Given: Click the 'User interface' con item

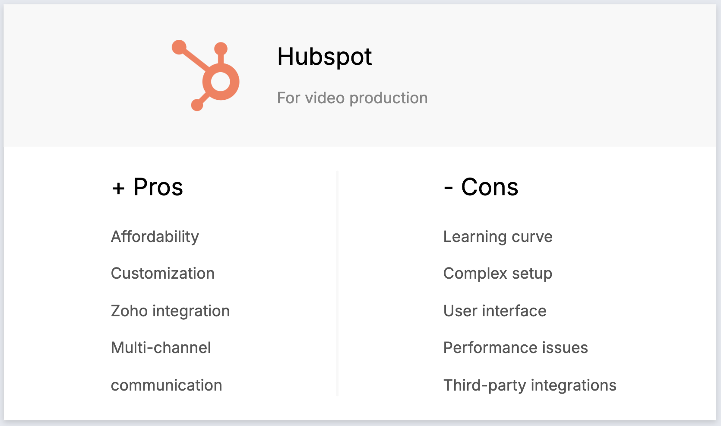Looking at the screenshot, I should point(495,311).
